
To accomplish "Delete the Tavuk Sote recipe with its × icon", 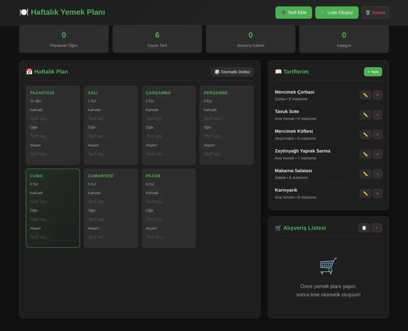I will (x=377, y=115).
